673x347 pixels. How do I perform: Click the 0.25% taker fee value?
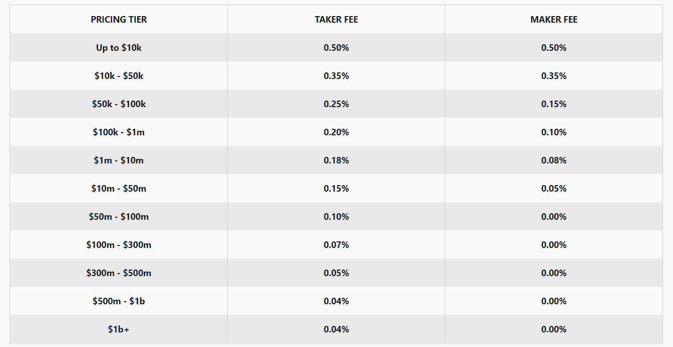tap(336, 104)
